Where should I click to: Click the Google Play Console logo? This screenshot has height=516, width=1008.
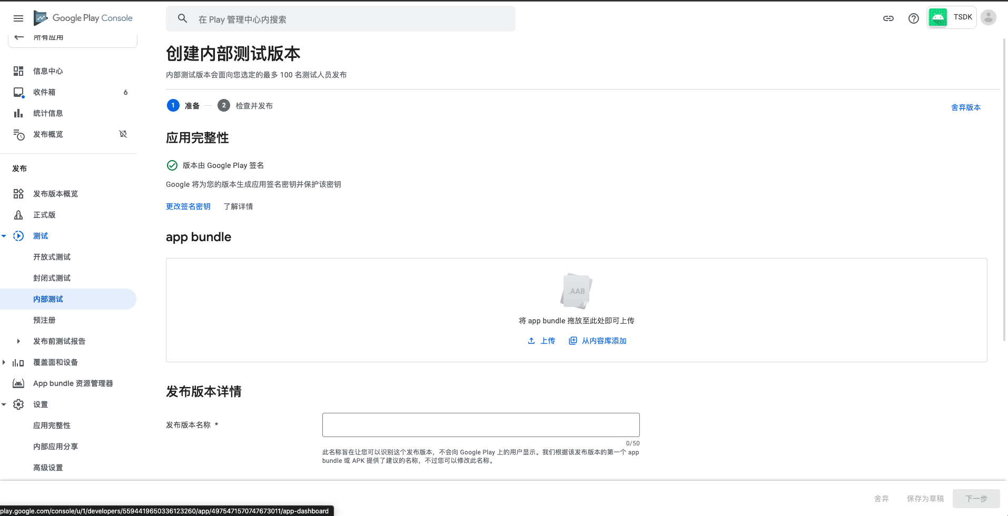pos(83,18)
